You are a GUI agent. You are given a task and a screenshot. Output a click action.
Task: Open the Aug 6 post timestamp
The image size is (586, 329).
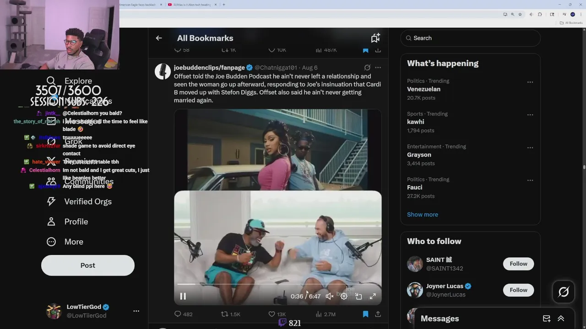pyautogui.click(x=309, y=67)
